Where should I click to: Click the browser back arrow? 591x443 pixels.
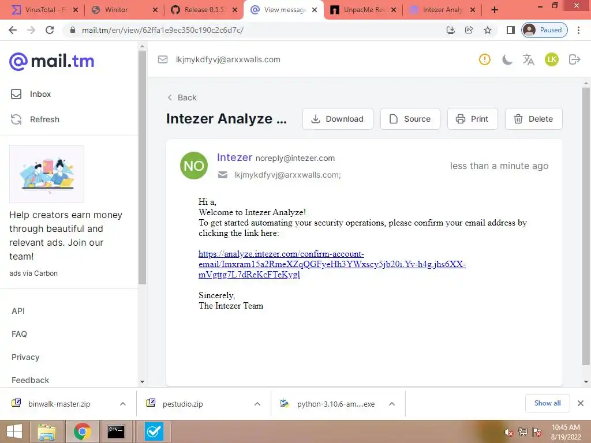pyautogui.click(x=13, y=30)
